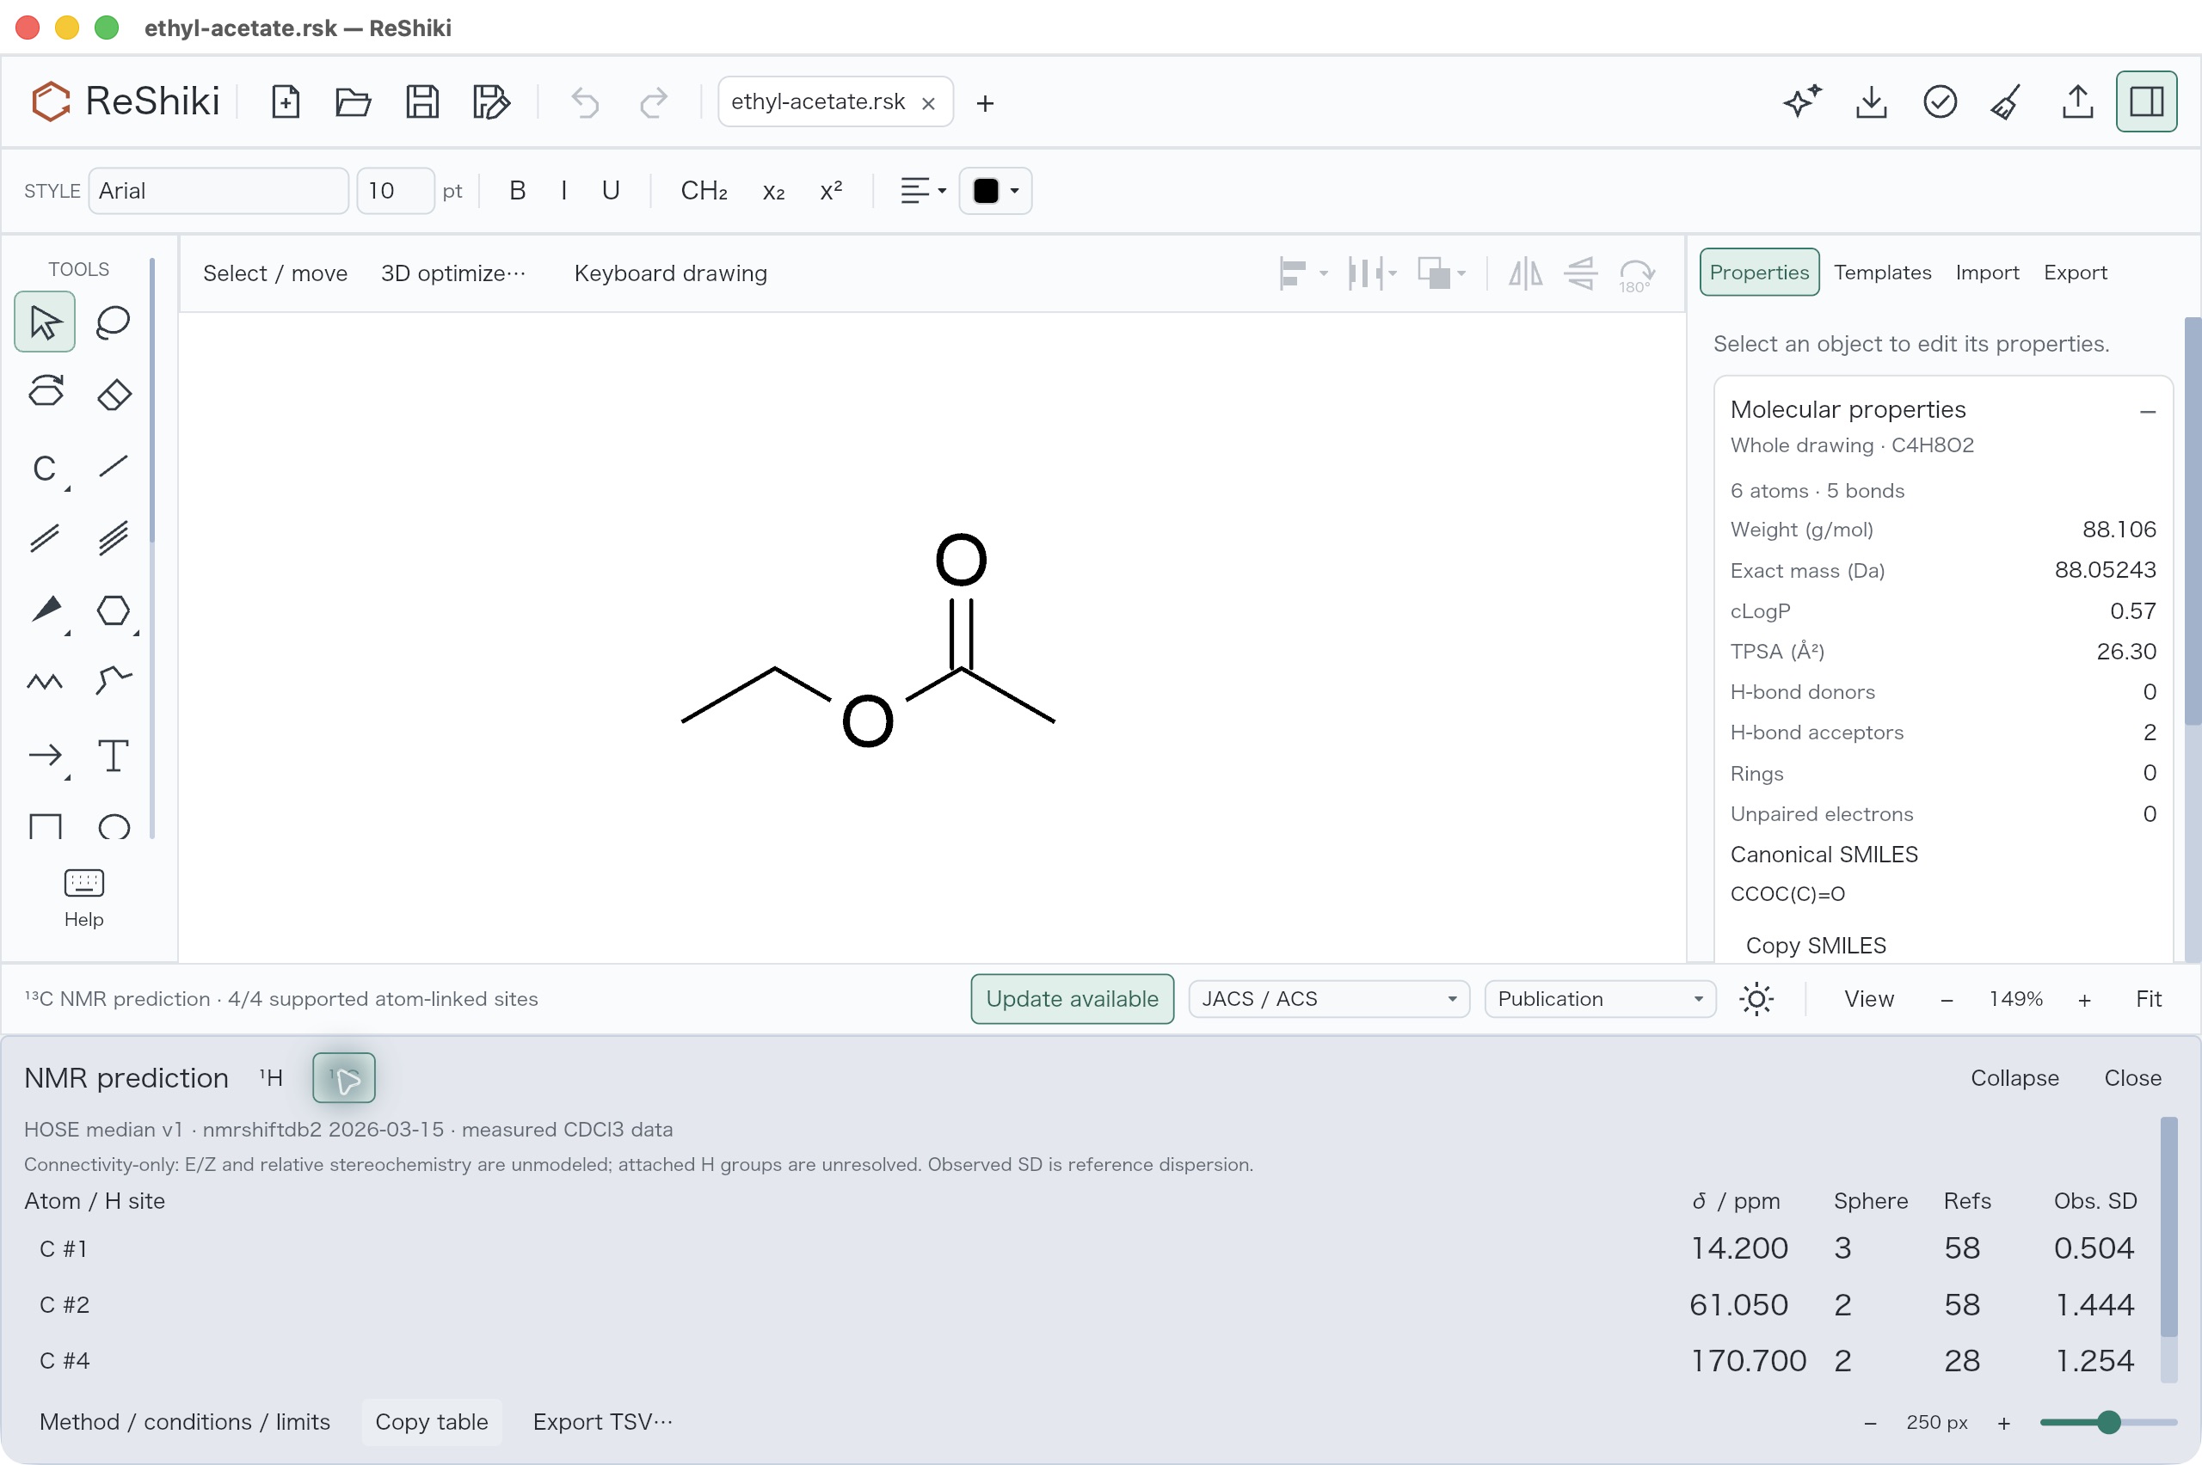Adjust the NMR panel height slider
Viewport: 2202px width, 1465px height.
point(2108,1422)
